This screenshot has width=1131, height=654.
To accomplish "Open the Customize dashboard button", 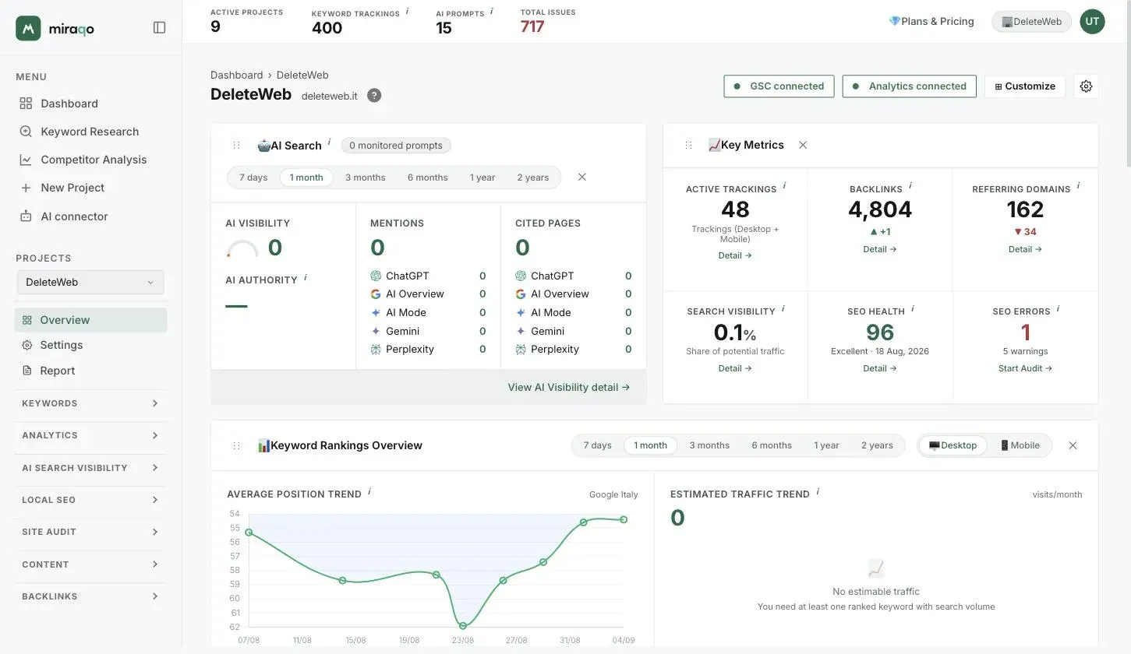I will click(x=1025, y=86).
